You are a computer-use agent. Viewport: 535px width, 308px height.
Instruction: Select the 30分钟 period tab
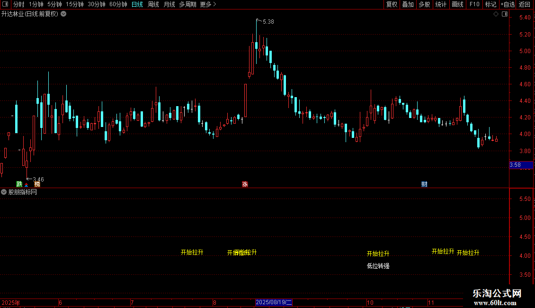[x=96, y=4]
